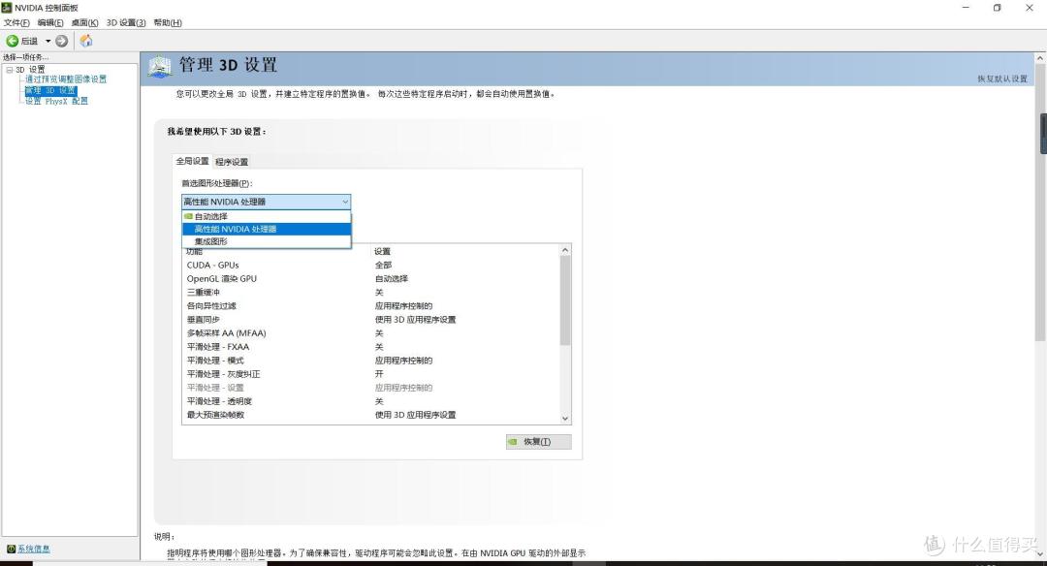Select the 平滑处理 - 透明度 row
Viewport: 1047px width, 566px height.
tap(371, 401)
